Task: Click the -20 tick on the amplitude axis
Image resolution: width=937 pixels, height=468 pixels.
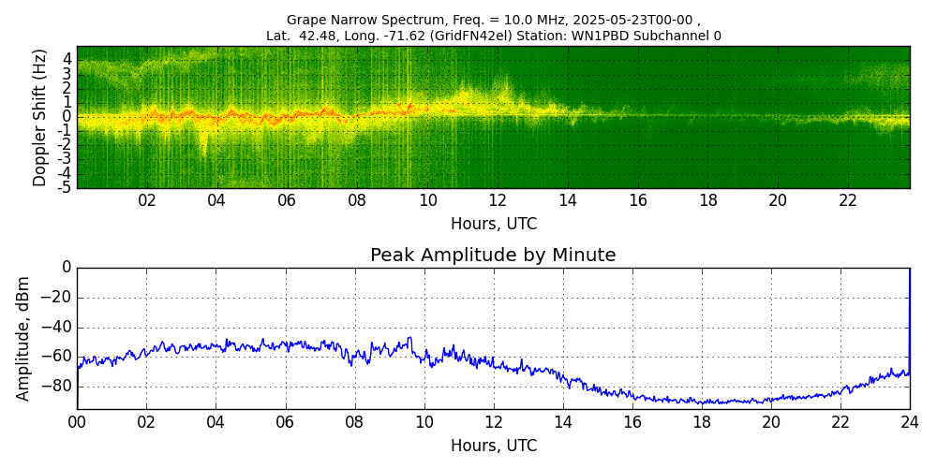Action: [x=57, y=298]
